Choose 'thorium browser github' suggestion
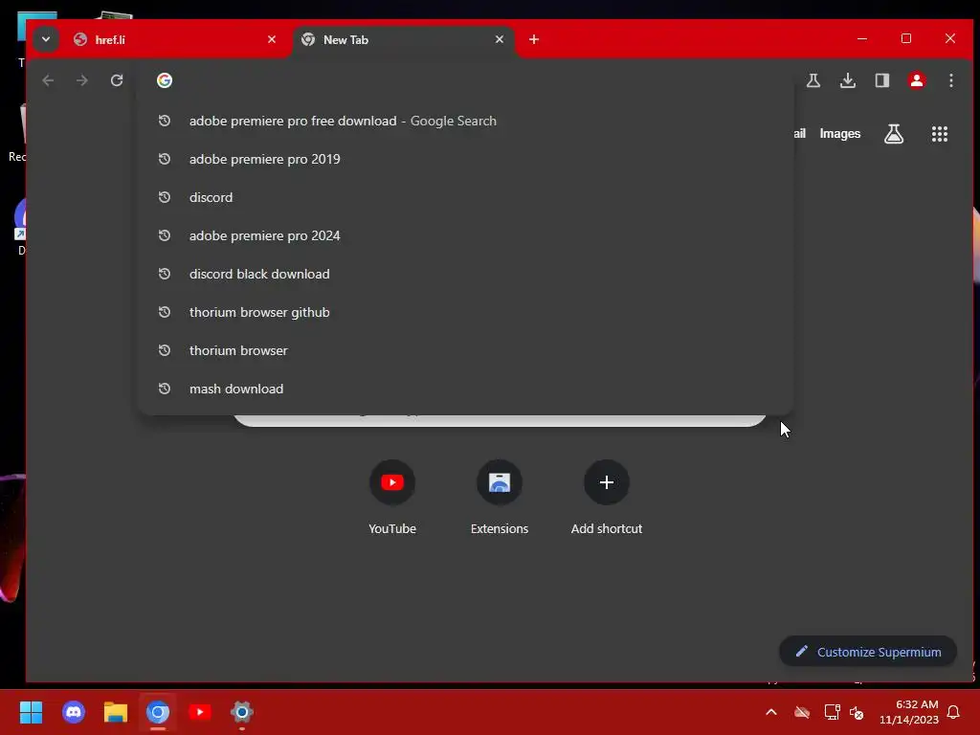The width and height of the screenshot is (980, 735). tap(466, 312)
